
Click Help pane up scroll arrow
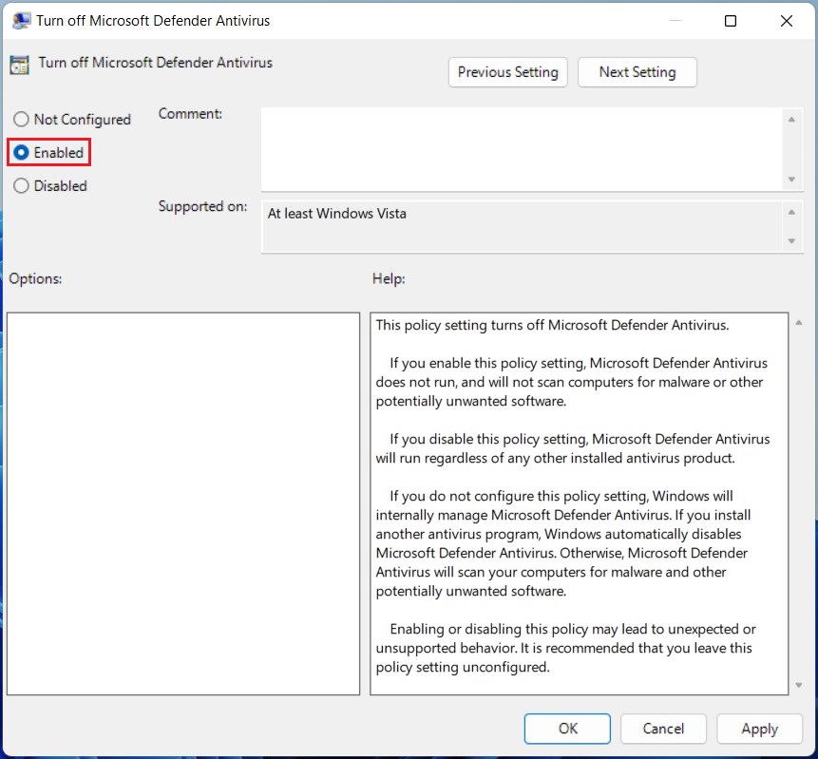799,323
